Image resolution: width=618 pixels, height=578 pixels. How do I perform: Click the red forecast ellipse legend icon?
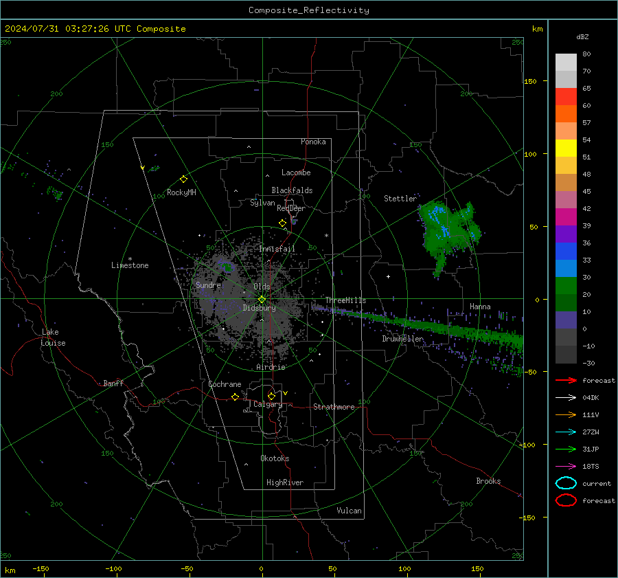(x=566, y=500)
